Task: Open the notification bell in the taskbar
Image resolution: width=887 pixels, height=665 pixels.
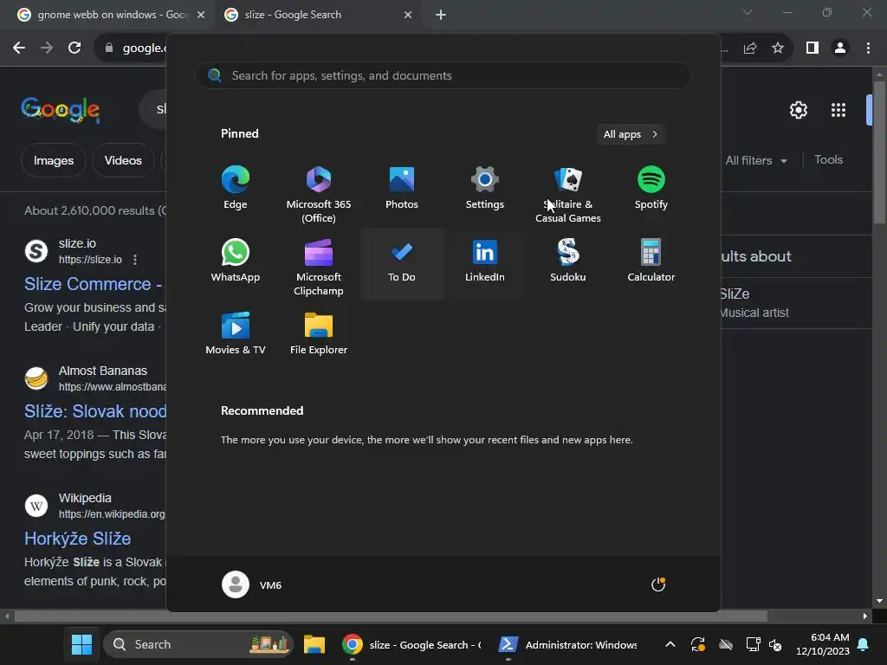Action: [x=864, y=644]
